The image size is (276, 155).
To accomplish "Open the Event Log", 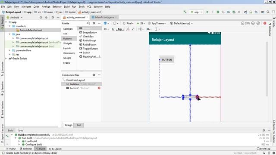I will [263, 149].
